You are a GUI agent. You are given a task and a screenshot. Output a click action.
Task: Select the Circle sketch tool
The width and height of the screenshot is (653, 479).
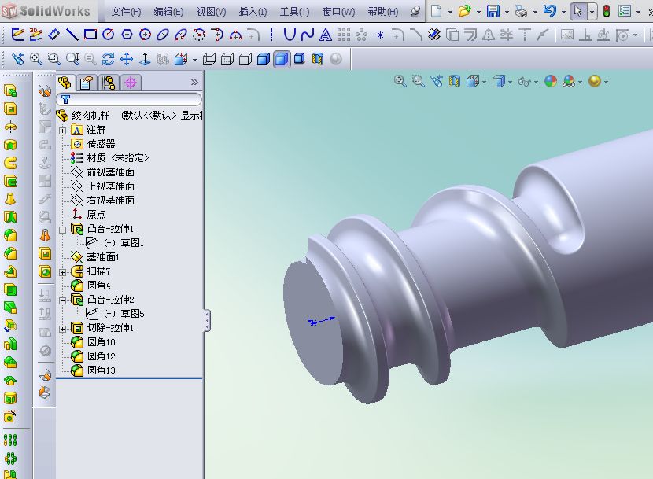[109, 35]
